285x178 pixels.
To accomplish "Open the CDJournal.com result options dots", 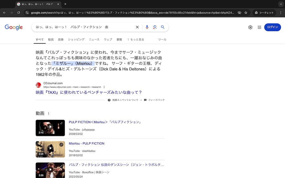I will coord(104,87).
